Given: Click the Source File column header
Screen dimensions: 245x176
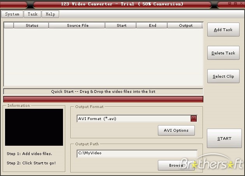Looking at the screenshot, I should click(77, 26).
